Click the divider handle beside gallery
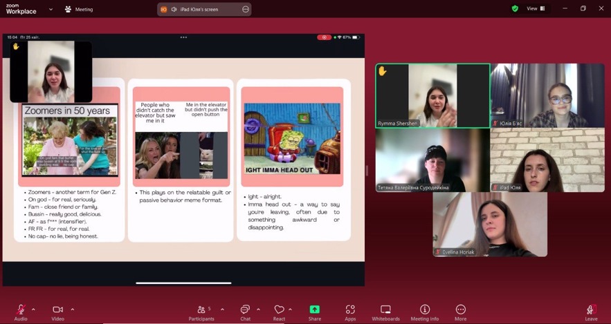 tap(367, 171)
